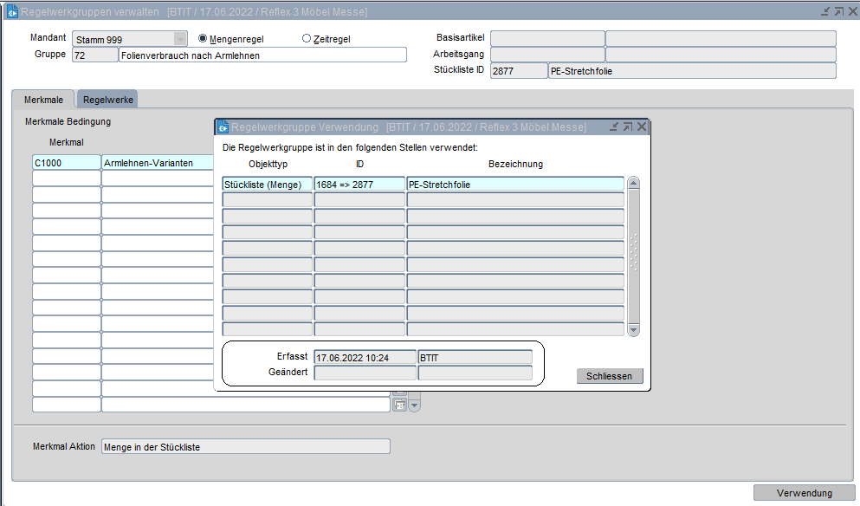Open the Mandant Stamm 999 dropdown
This screenshot has height=506, width=860.
pyautogui.click(x=180, y=39)
